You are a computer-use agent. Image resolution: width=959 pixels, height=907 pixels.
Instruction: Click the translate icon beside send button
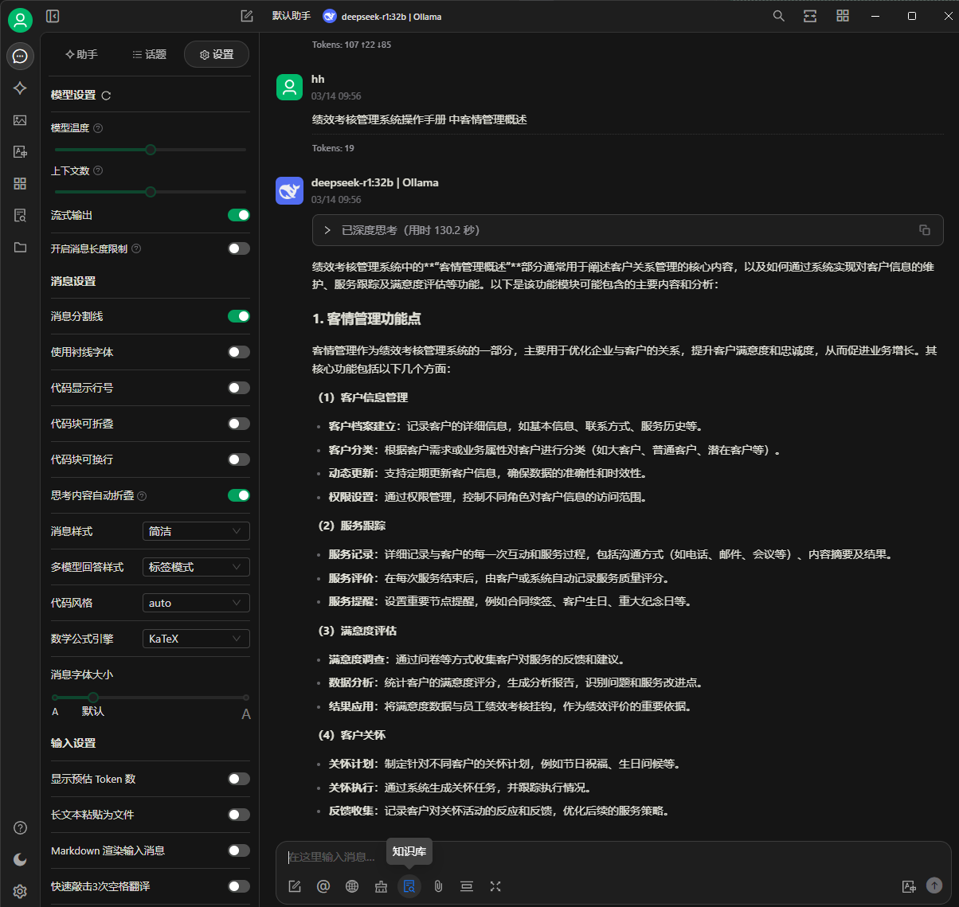point(909,886)
